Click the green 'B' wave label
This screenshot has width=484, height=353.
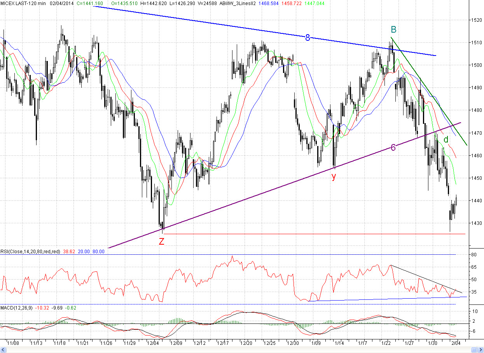click(393, 30)
